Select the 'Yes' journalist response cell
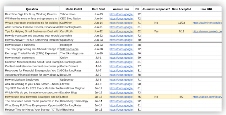The height and width of the screenshot is (115, 226). coord(156,31)
